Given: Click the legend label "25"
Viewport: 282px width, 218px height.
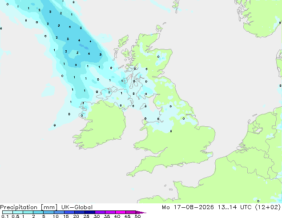Looking at the screenshot, I should tap(86, 216).
